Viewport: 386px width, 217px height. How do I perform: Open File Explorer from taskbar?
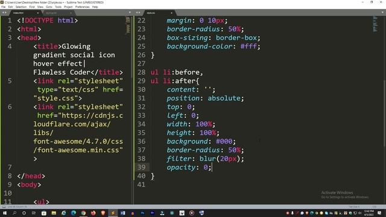pyautogui.click(x=54, y=213)
